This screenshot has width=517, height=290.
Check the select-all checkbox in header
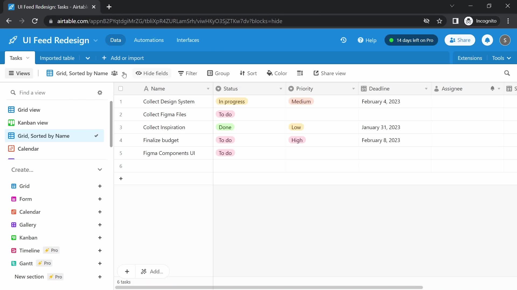120,89
